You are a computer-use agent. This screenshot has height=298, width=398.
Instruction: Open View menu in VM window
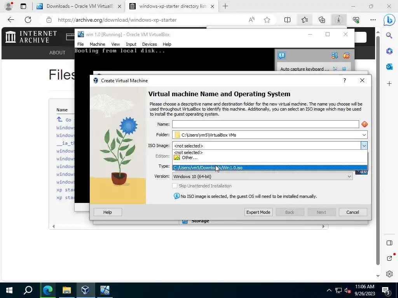[115, 44]
